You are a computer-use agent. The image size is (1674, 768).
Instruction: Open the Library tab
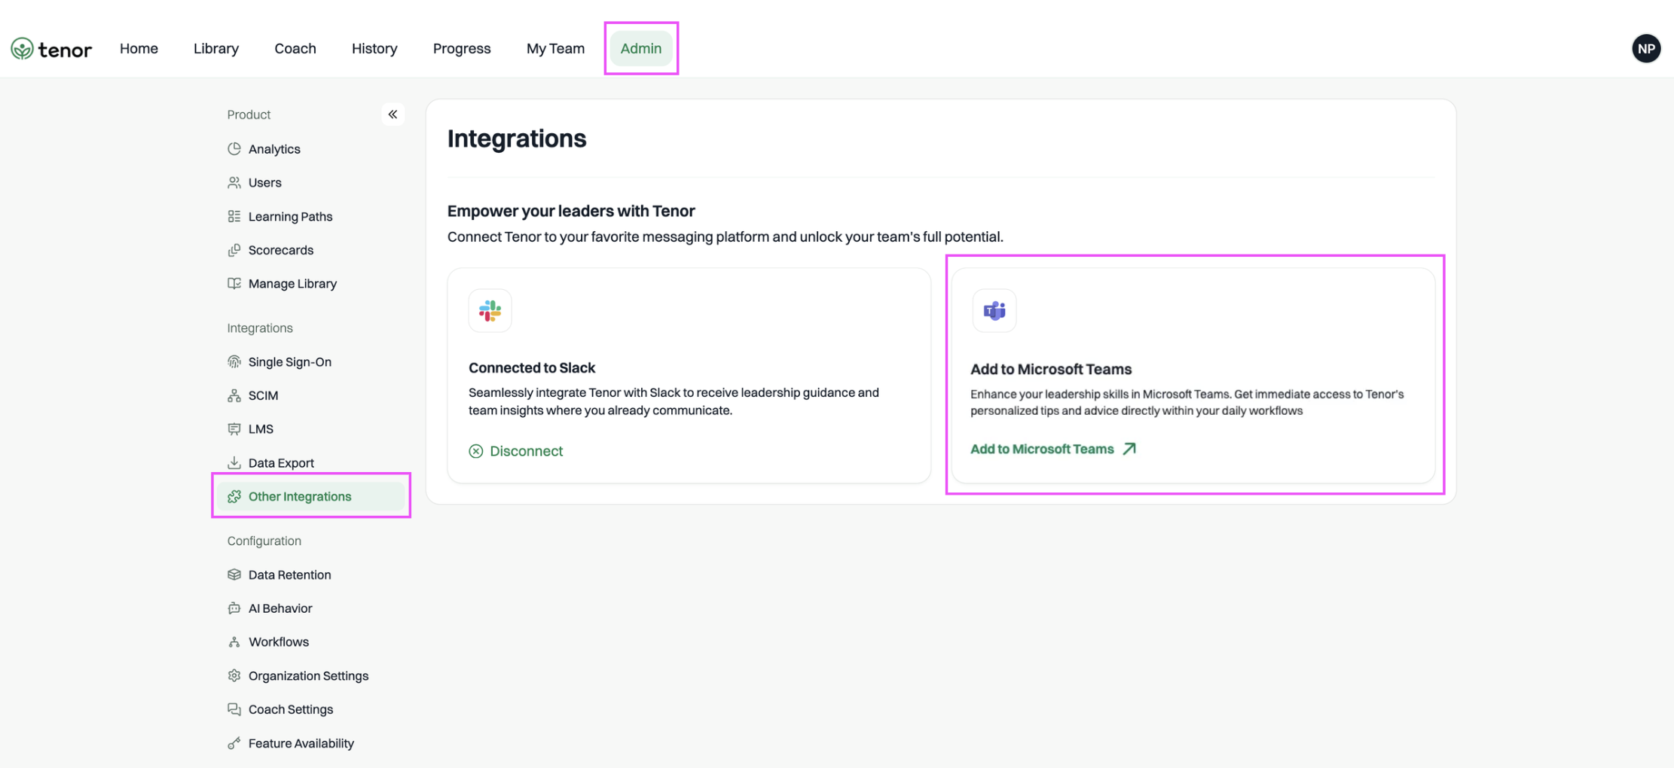[216, 49]
